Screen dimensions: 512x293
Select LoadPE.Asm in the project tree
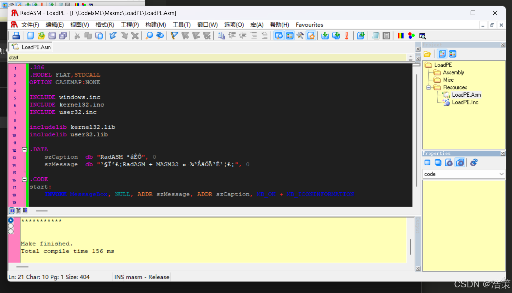[x=466, y=95]
